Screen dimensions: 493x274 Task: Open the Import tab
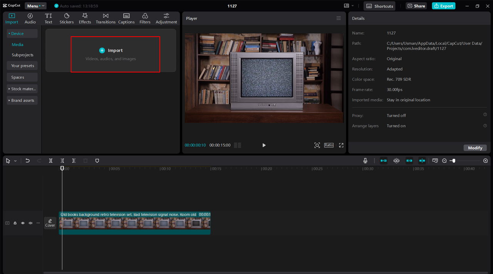[x=12, y=18]
